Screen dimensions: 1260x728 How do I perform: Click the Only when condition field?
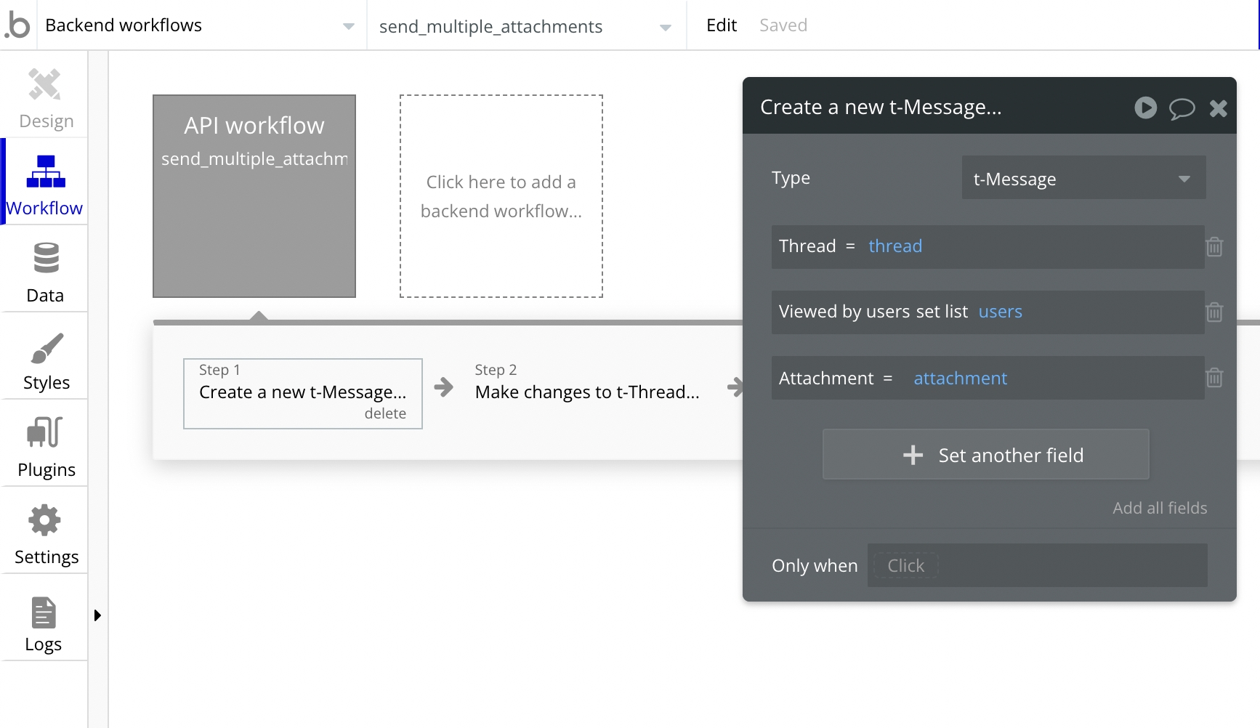(1036, 565)
